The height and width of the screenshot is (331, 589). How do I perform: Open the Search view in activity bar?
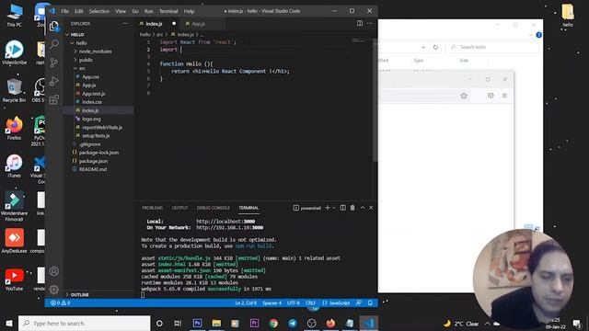[54, 44]
